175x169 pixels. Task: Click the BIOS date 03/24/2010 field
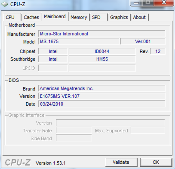click(x=102, y=104)
